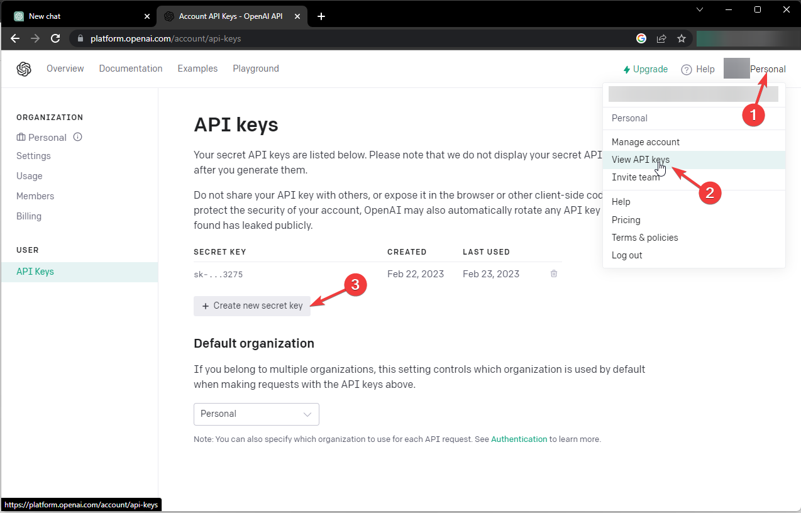Open the browser tab search chevron

[700, 9]
